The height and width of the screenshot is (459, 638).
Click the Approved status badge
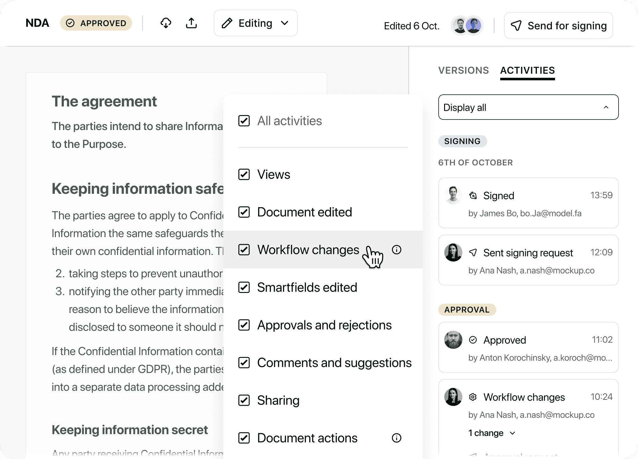(96, 23)
